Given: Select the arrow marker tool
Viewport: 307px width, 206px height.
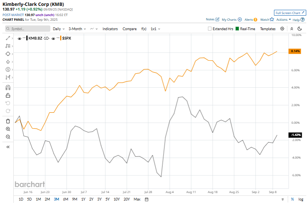Looking at the screenshot, I should coord(8,62).
